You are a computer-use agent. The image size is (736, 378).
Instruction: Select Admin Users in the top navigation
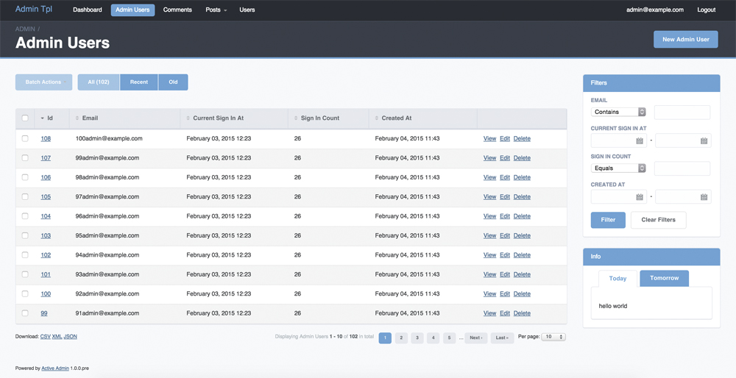point(132,10)
